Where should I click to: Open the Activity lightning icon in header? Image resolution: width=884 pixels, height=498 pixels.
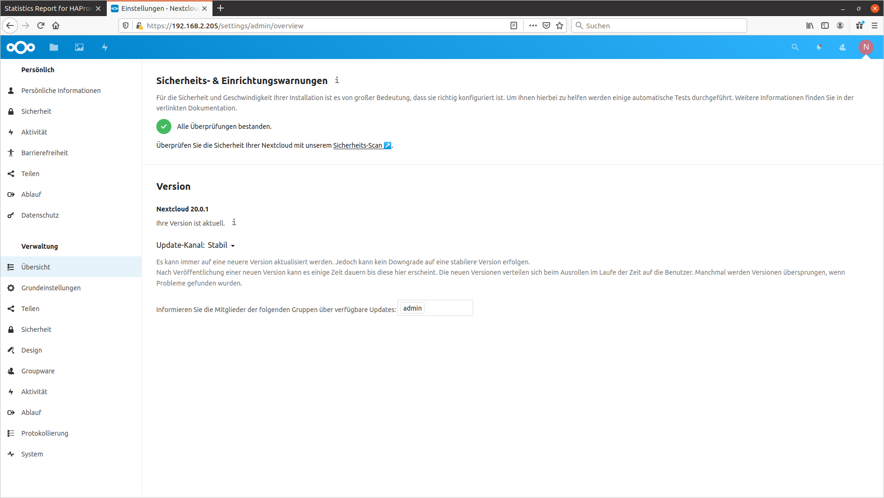[x=105, y=47]
